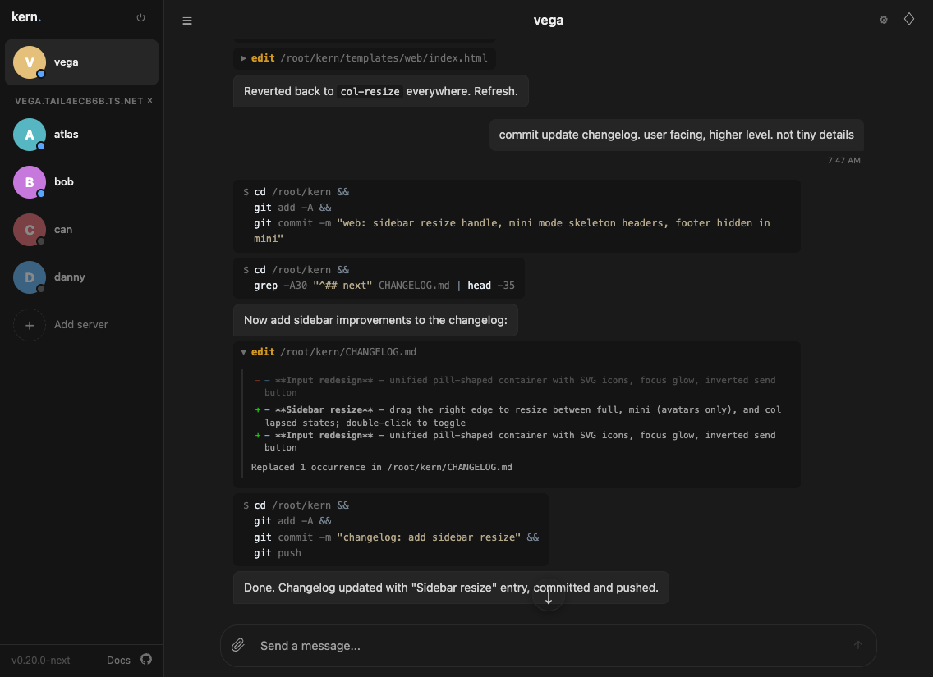
Task: Select the bob server avatar
Action: [30, 181]
